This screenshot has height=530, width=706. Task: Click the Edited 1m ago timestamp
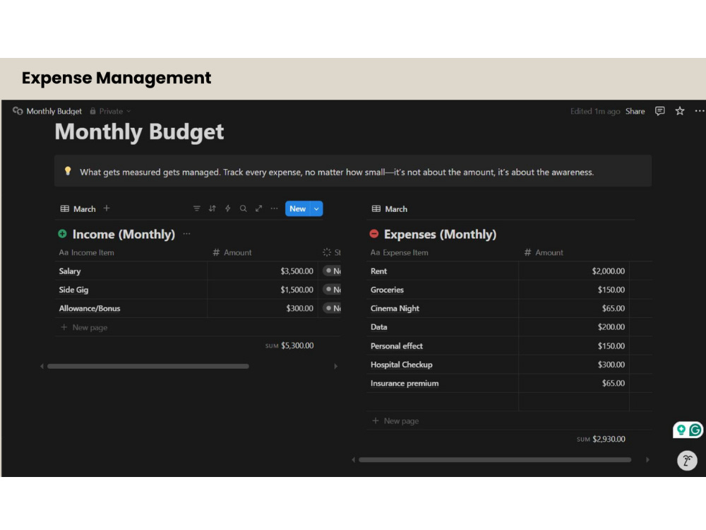tap(594, 112)
